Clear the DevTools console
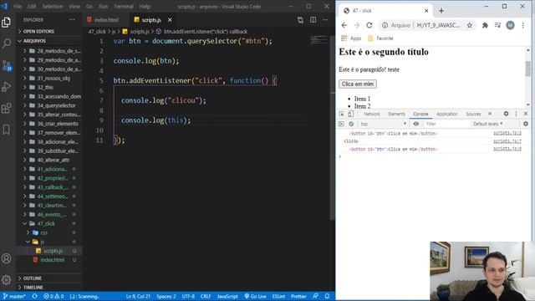 [351, 124]
